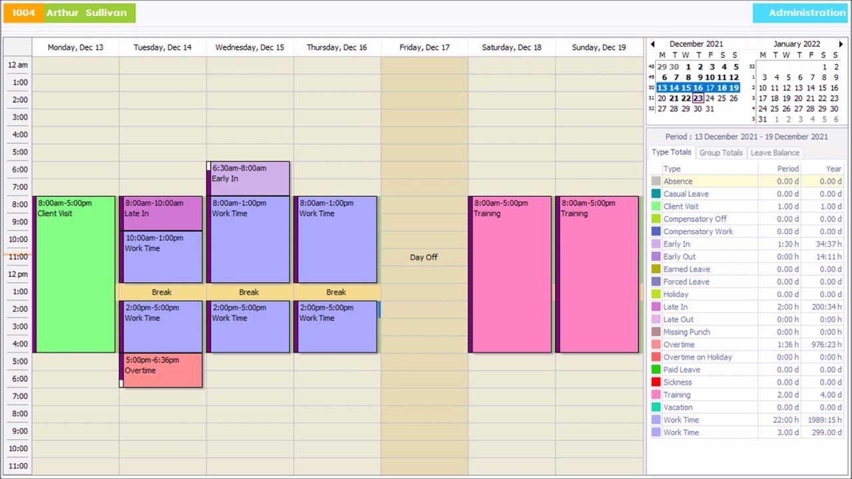
Task: Go to previous month in calendar
Action: pyautogui.click(x=652, y=45)
